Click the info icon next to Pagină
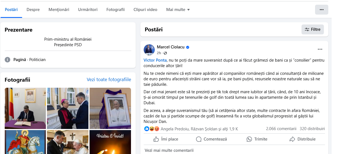The width and height of the screenshot is (346, 154). (x=7, y=60)
